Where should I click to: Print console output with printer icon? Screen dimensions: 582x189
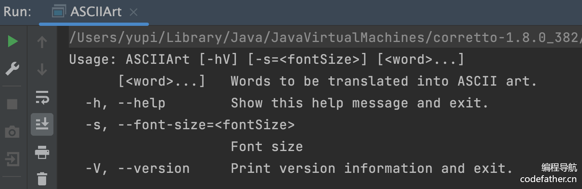click(42, 153)
